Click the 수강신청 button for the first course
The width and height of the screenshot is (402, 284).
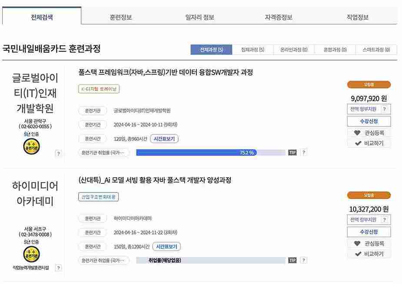368,121
